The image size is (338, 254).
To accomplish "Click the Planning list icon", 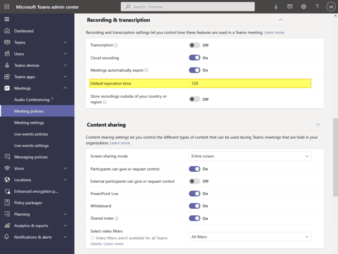I will [x=7, y=214].
